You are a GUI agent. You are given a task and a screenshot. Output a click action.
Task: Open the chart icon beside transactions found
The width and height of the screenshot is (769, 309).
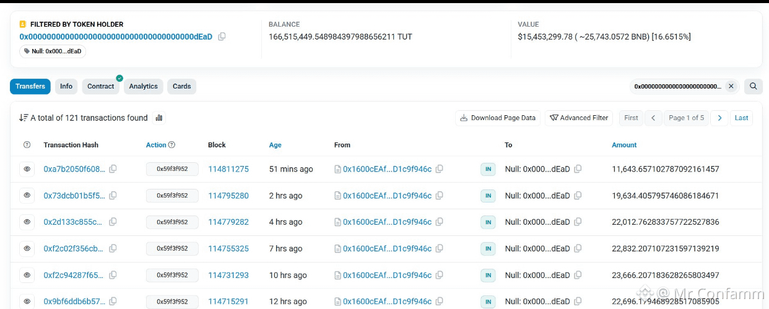click(159, 118)
